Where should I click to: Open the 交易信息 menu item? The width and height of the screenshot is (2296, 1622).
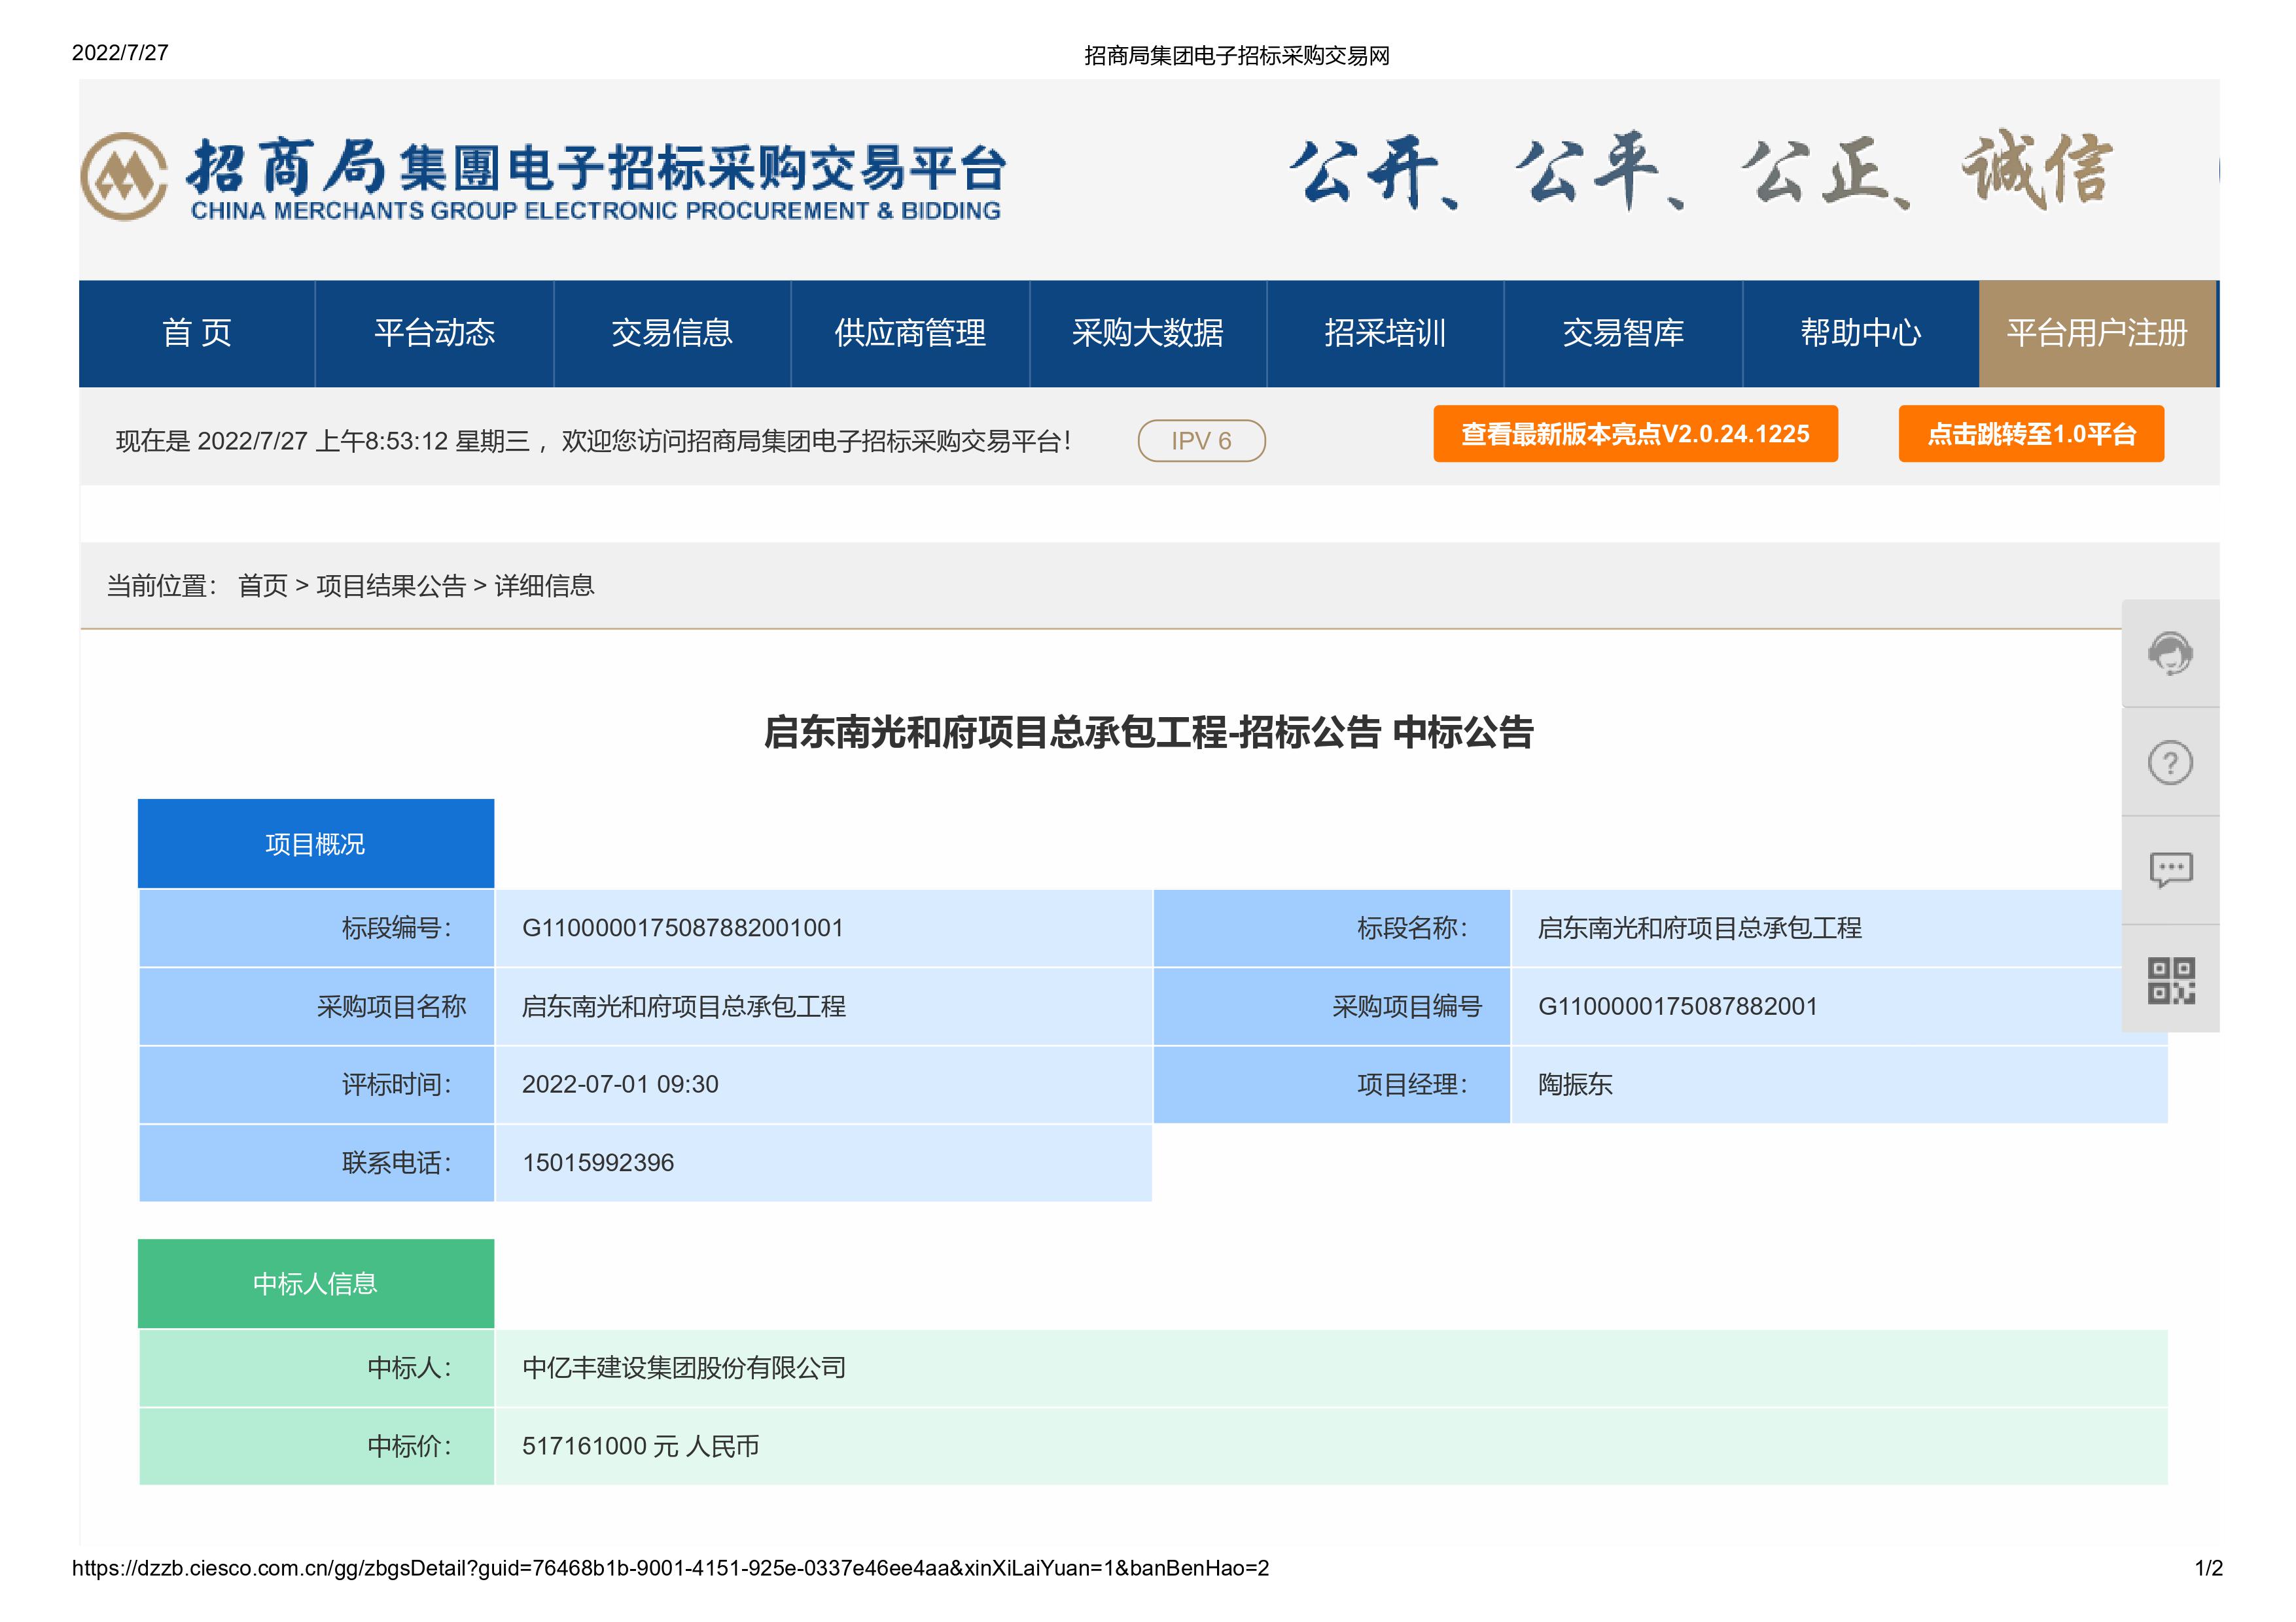coord(672,333)
